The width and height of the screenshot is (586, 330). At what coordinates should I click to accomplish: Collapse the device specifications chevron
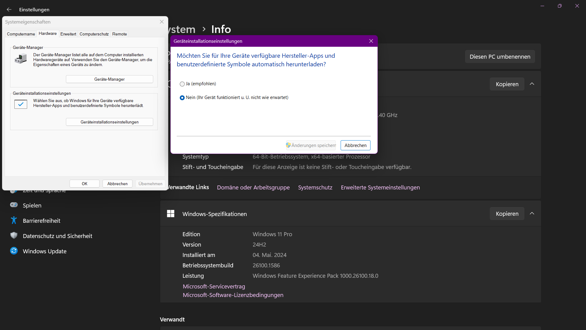pos(532,84)
